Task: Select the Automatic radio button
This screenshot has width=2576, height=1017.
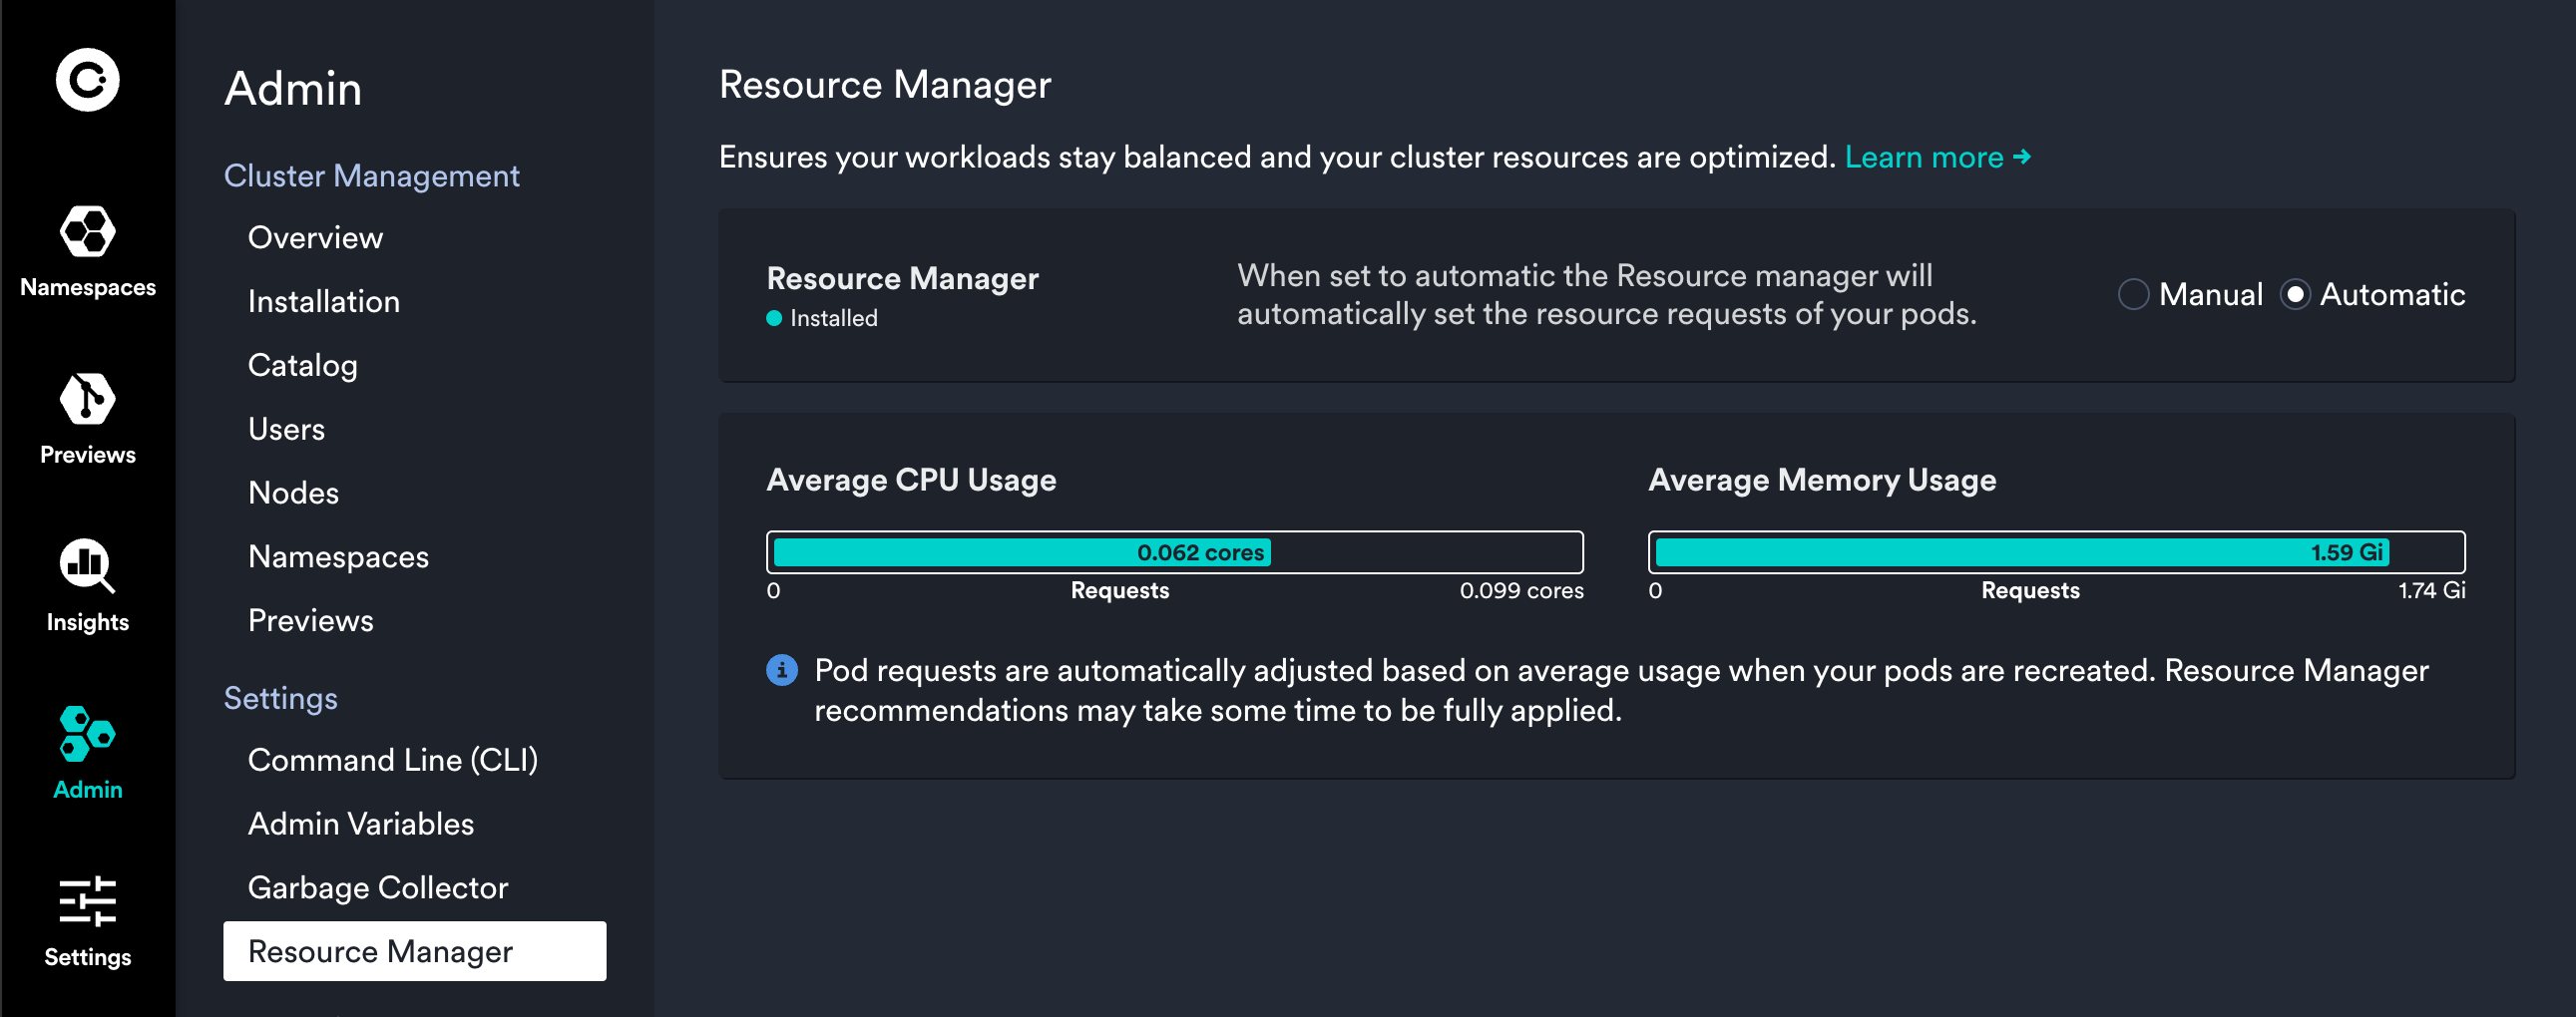Action: [2295, 295]
